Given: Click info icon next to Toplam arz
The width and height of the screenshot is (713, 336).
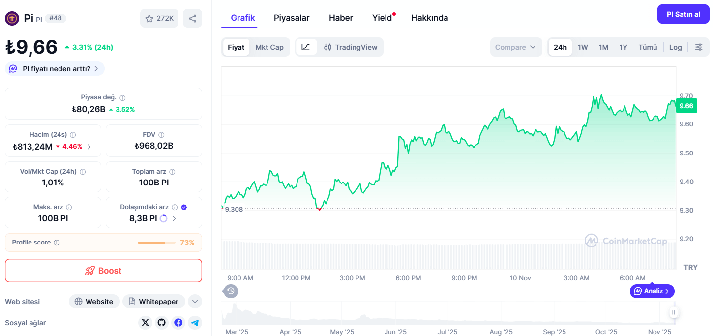Looking at the screenshot, I should pos(172,172).
